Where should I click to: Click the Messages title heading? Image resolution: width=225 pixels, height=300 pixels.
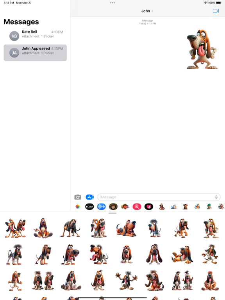click(x=21, y=22)
